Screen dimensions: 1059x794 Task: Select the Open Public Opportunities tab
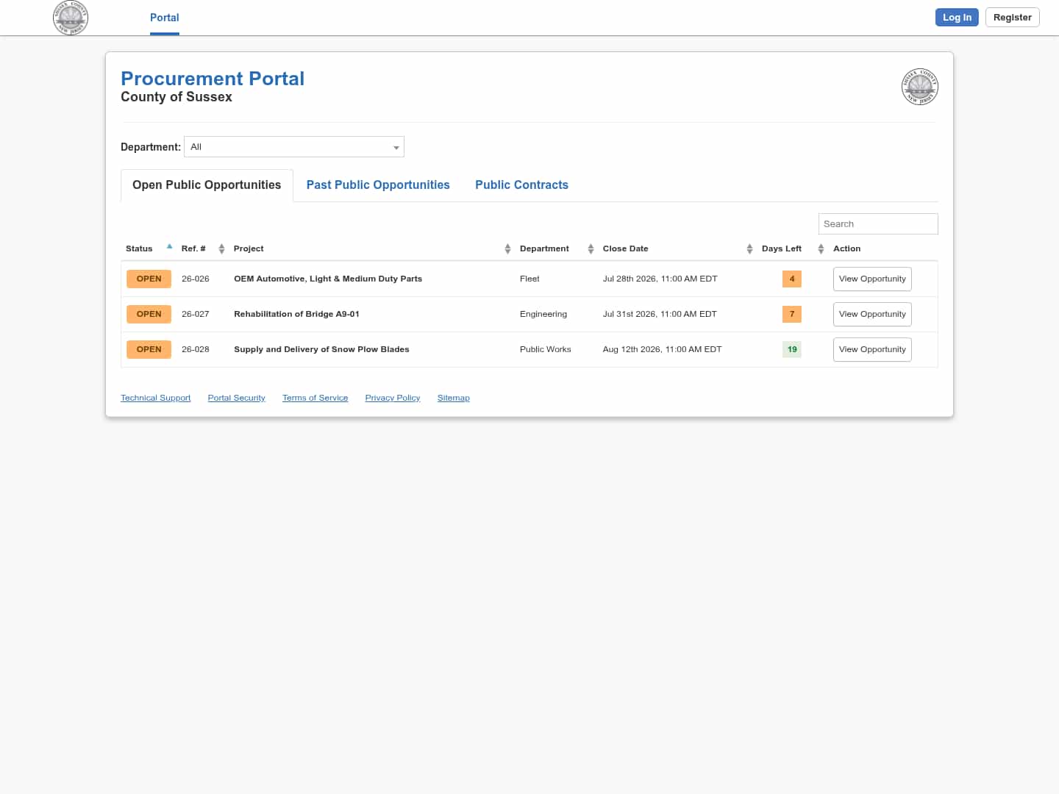[x=207, y=185]
